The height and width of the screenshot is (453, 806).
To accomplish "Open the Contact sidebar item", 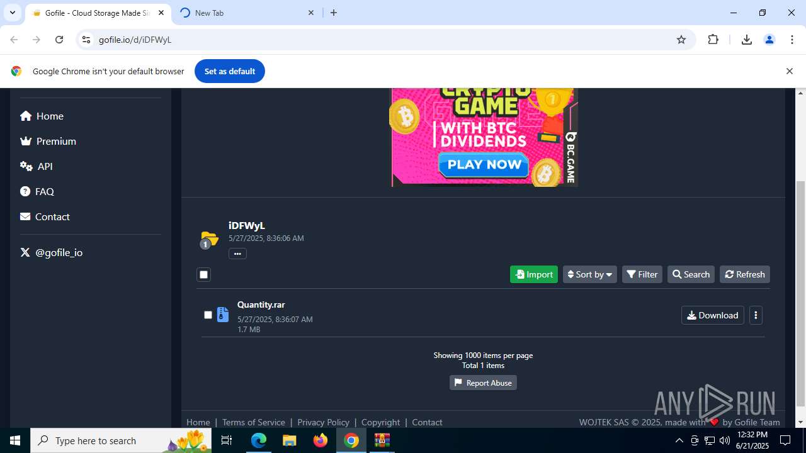I will pyautogui.click(x=45, y=216).
